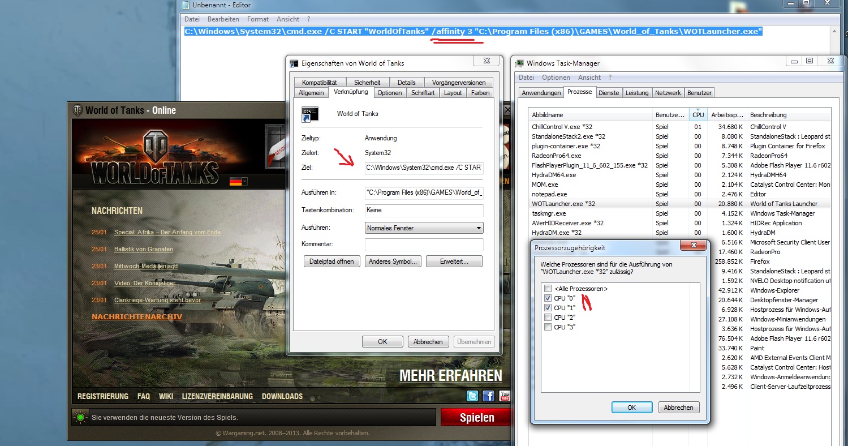Click the red Spielen button

tap(476, 418)
